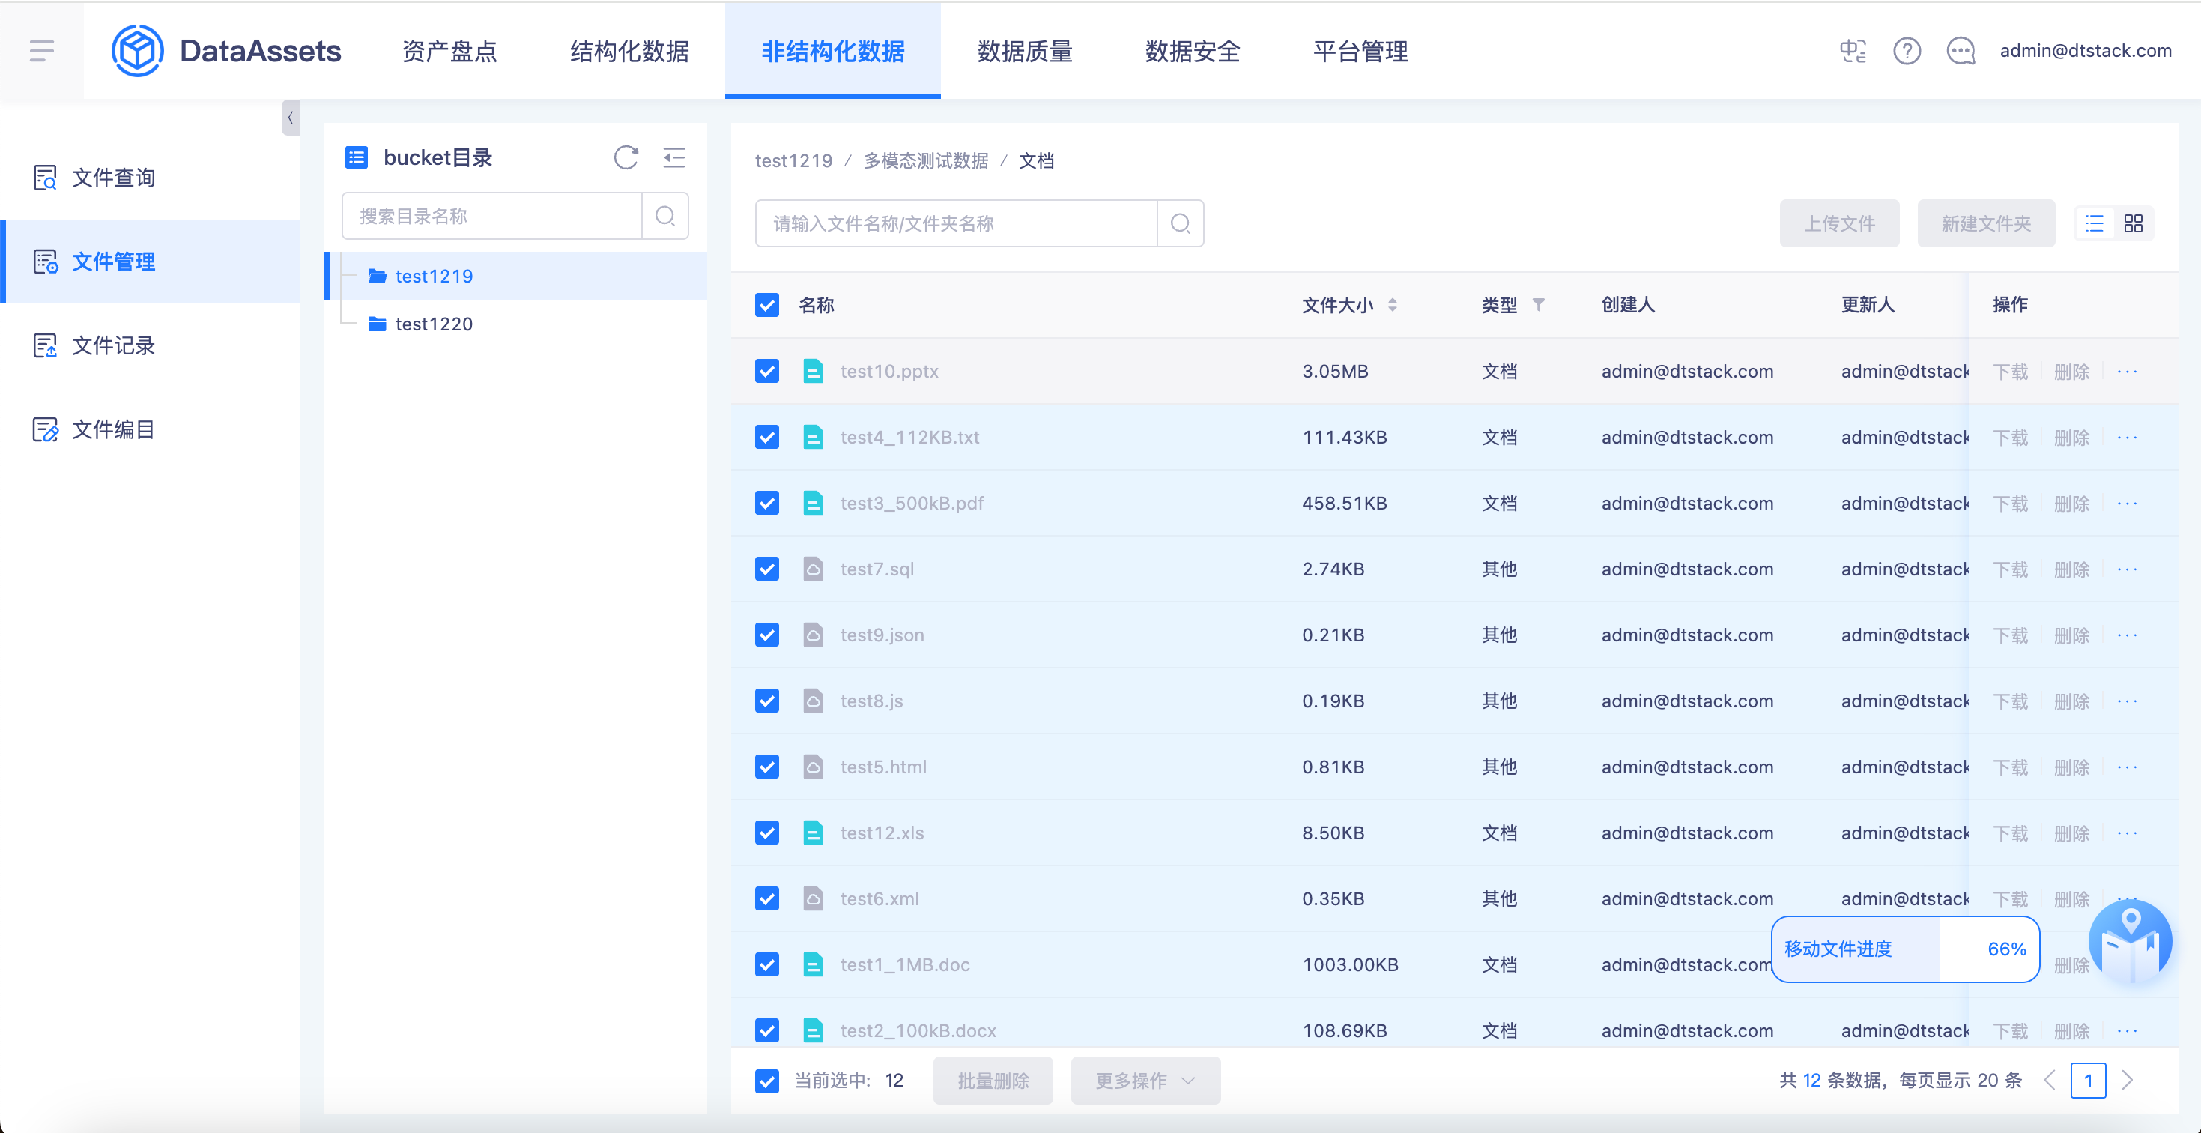
Task: Click search icon in file name field
Action: tap(1180, 223)
